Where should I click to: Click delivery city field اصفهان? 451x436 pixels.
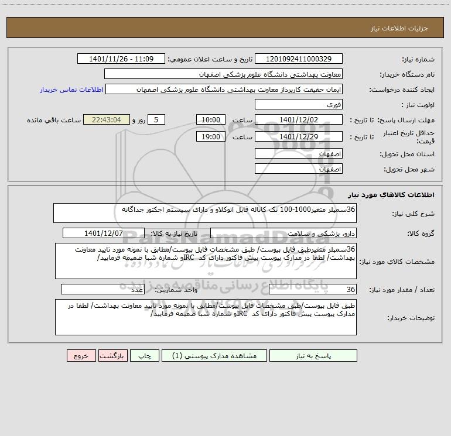(299, 169)
